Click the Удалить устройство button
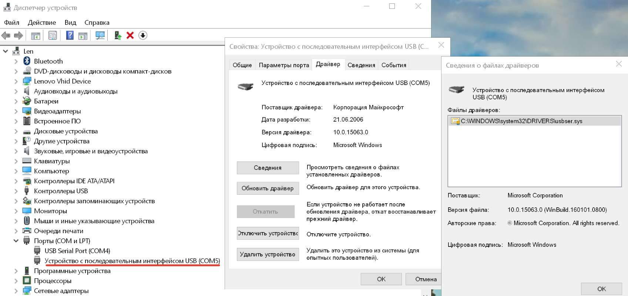628x296 pixels. (268, 254)
